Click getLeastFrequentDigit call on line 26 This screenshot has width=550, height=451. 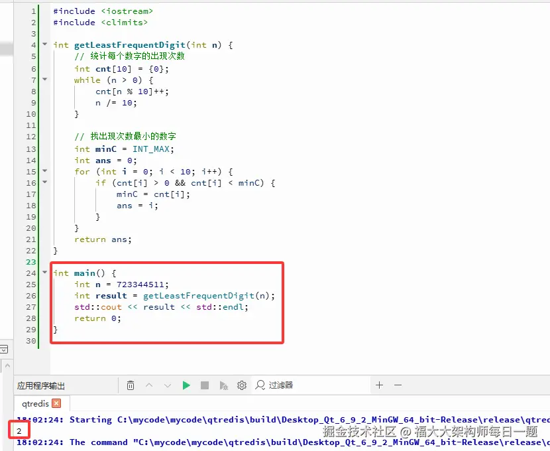click(x=199, y=296)
